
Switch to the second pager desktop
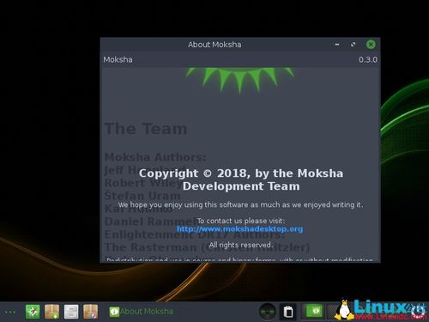click(332, 311)
